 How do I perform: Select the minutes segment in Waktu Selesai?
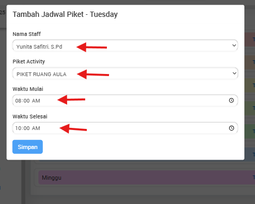pyautogui.click(x=26, y=128)
